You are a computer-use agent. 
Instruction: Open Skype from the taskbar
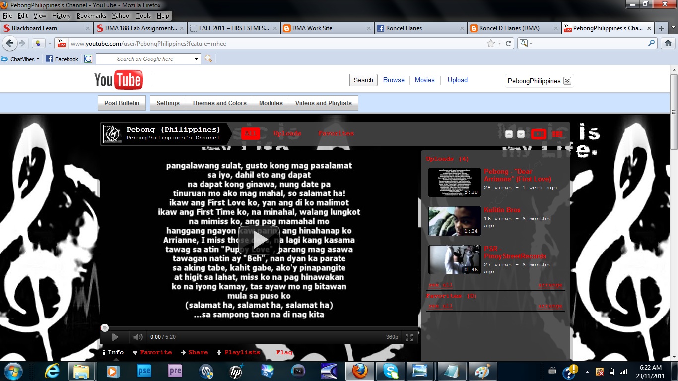point(391,371)
